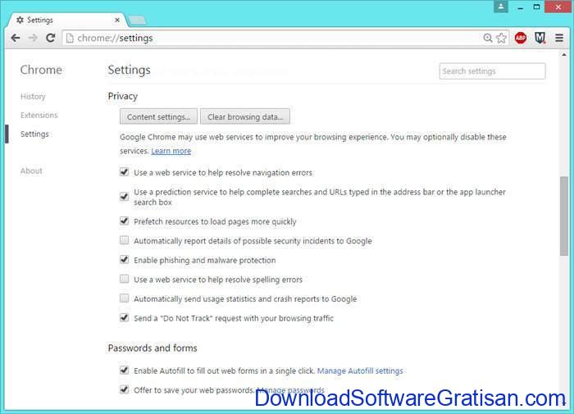Enable web service for spelling errors

(125, 279)
